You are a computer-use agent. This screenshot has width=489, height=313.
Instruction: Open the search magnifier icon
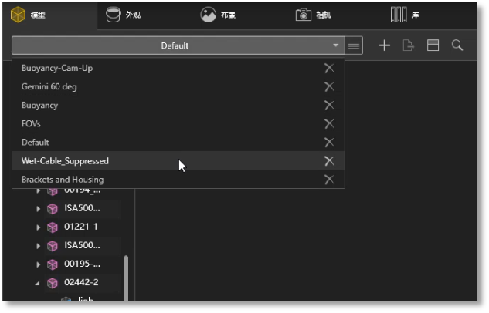457,45
